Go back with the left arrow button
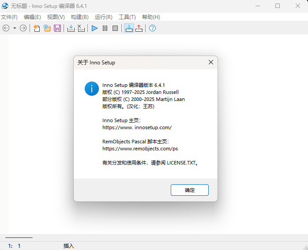308x250 pixels. point(6,28)
